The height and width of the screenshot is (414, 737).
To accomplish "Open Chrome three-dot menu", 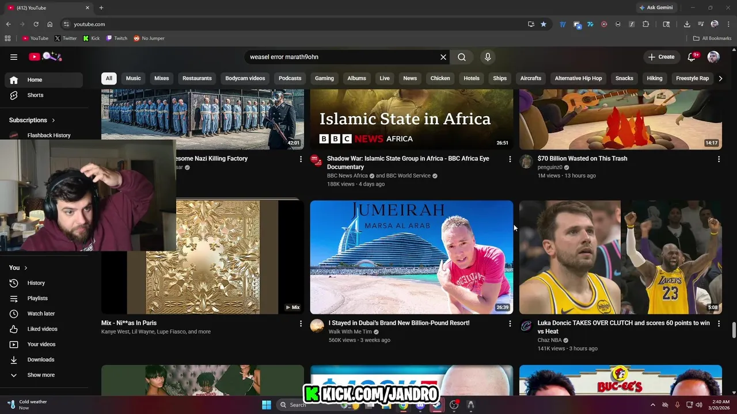I will [728, 24].
